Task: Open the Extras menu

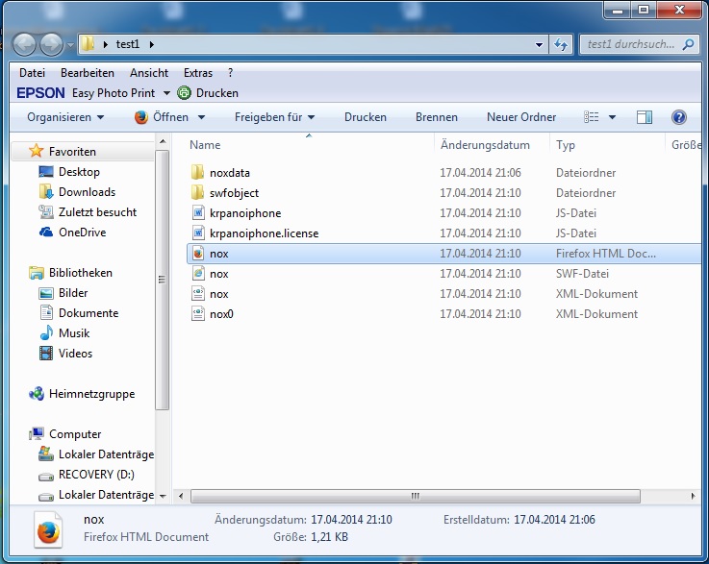Action: [x=198, y=73]
